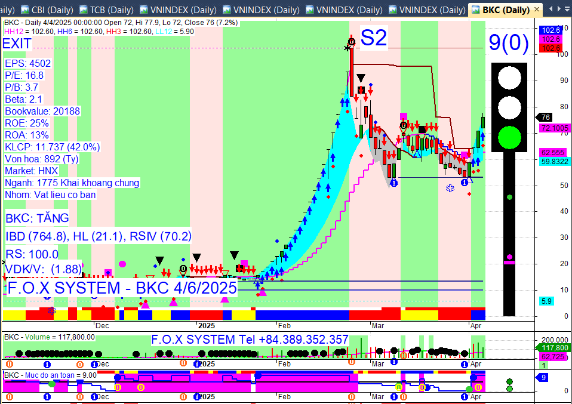Click the magenta 72.1005 price tag

(555, 128)
